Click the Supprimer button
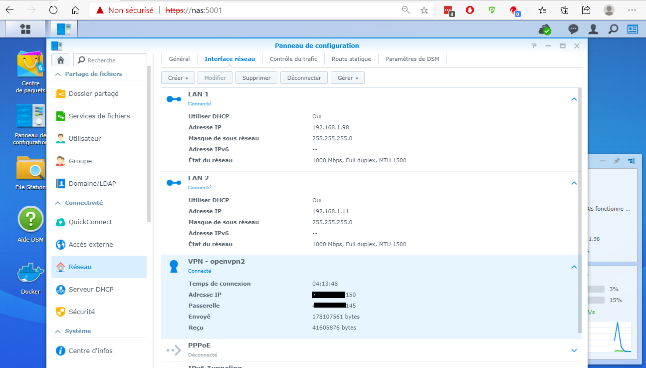646x368 pixels. point(256,78)
